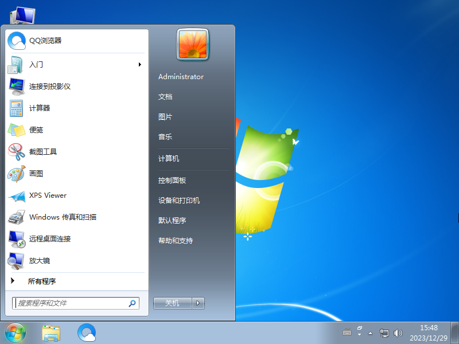Image resolution: width=459 pixels, height=344 pixels.
Task: Adjust volume via the speaker tray icon
Action: pyautogui.click(x=398, y=333)
